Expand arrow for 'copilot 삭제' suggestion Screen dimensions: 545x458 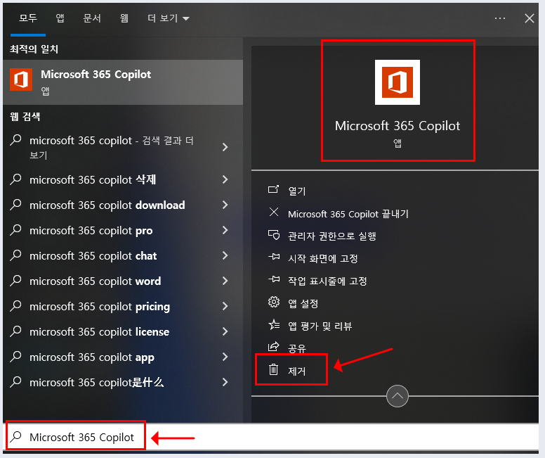(x=225, y=179)
